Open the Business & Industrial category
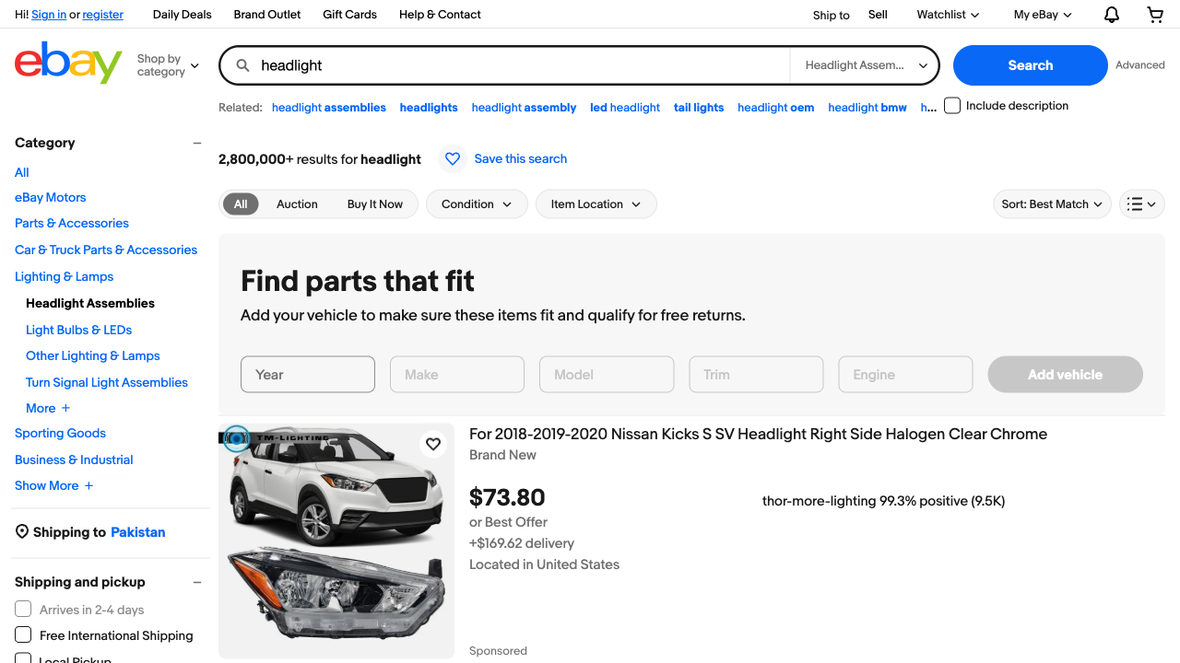The height and width of the screenshot is (663, 1180). coord(74,459)
